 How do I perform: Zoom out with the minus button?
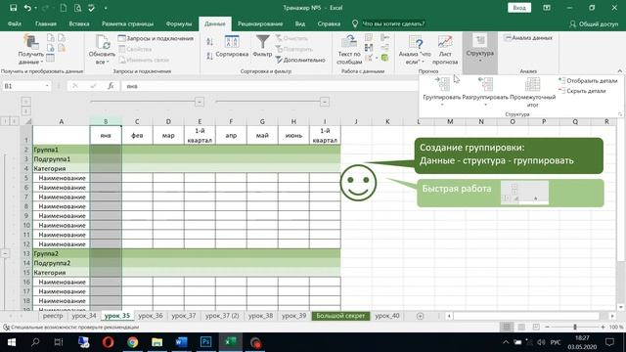point(548,327)
